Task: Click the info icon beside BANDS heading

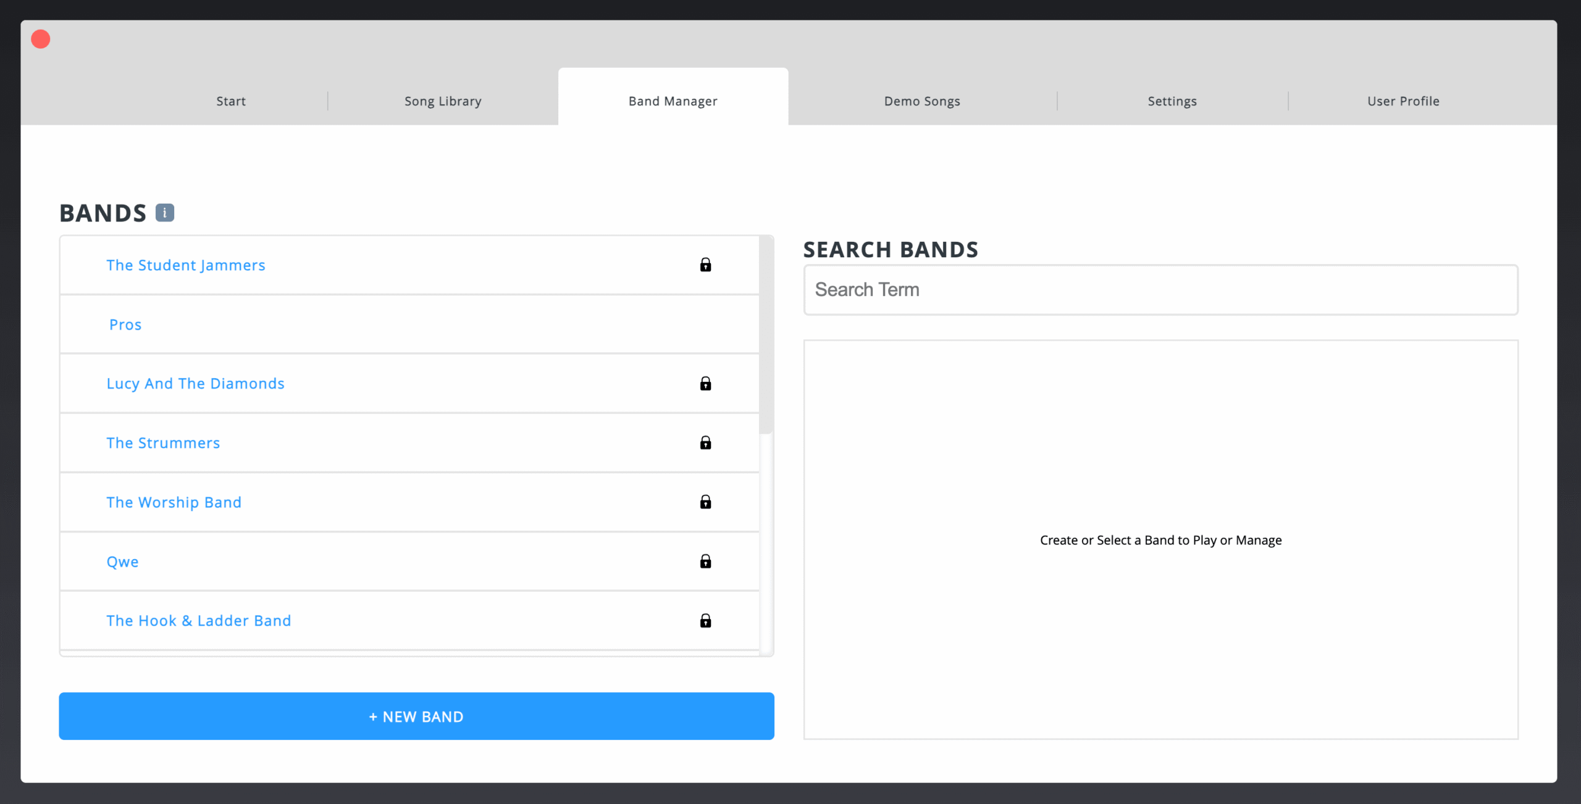Action: (x=164, y=213)
